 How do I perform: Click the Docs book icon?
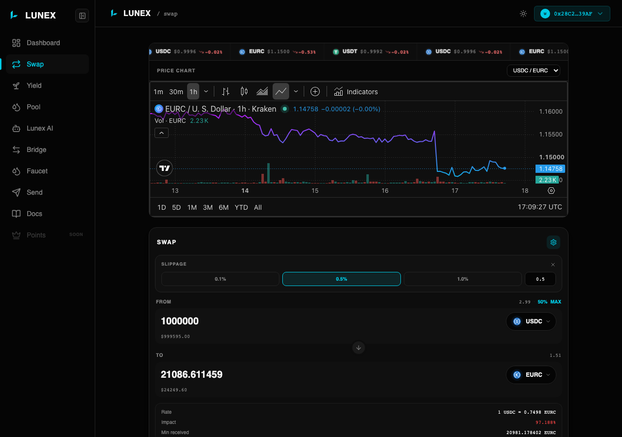click(x=17, y=214)
